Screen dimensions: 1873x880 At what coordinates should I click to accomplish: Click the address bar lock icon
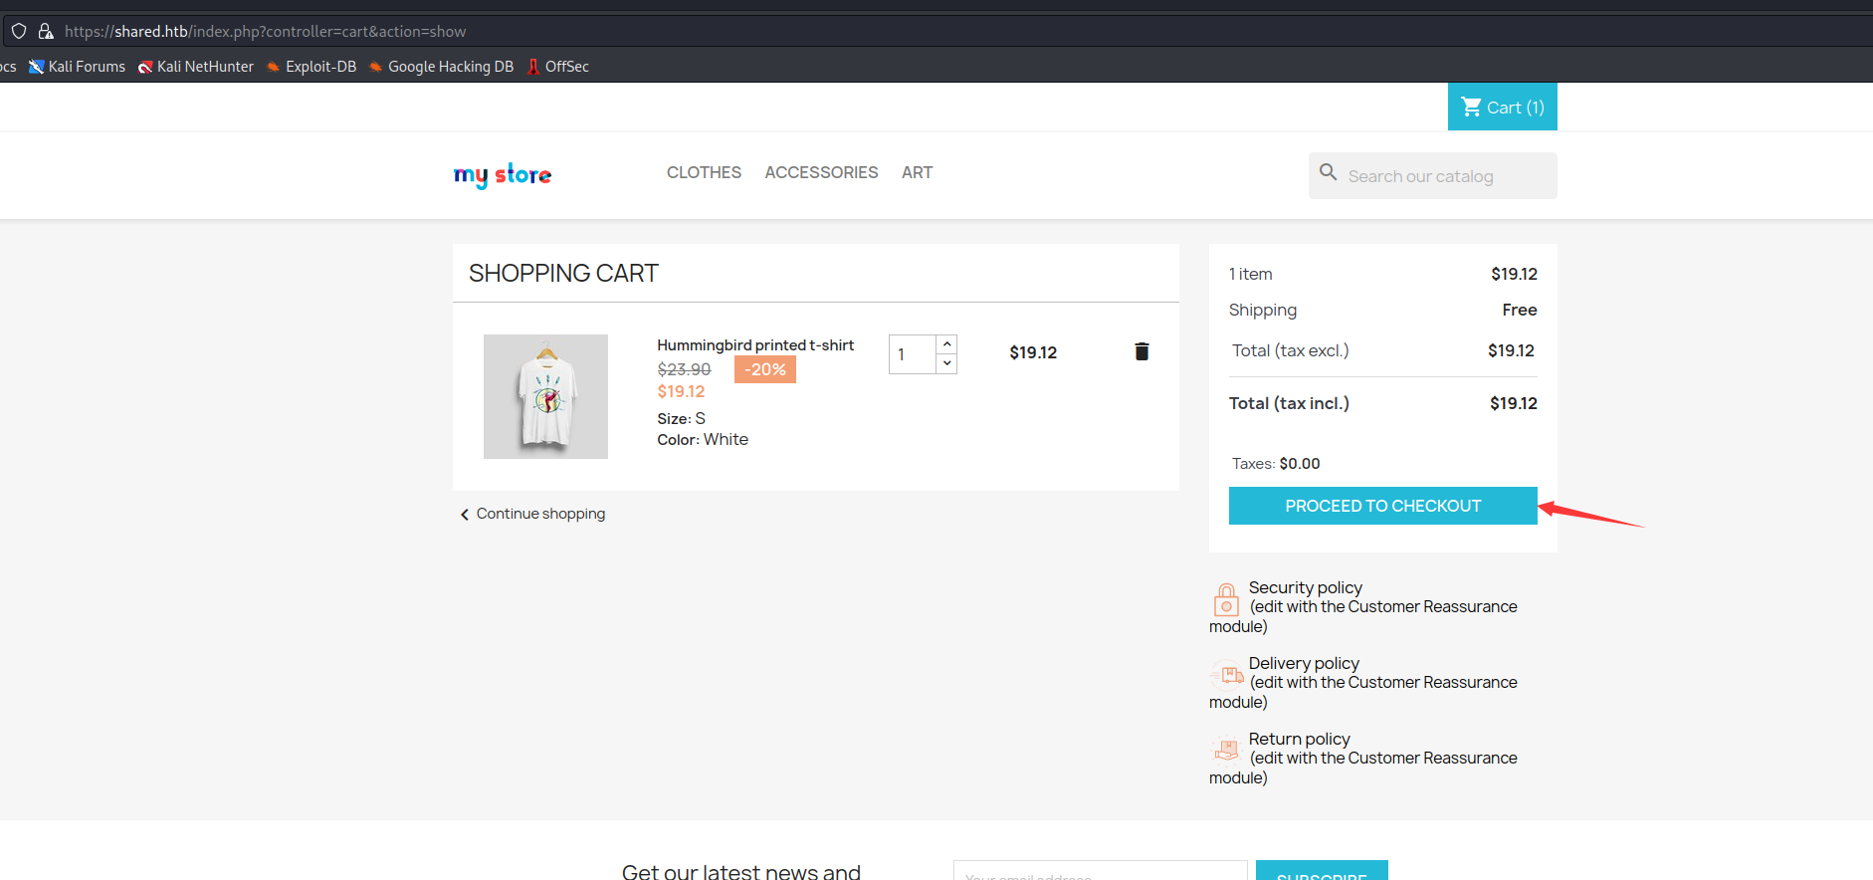point(46,31)
